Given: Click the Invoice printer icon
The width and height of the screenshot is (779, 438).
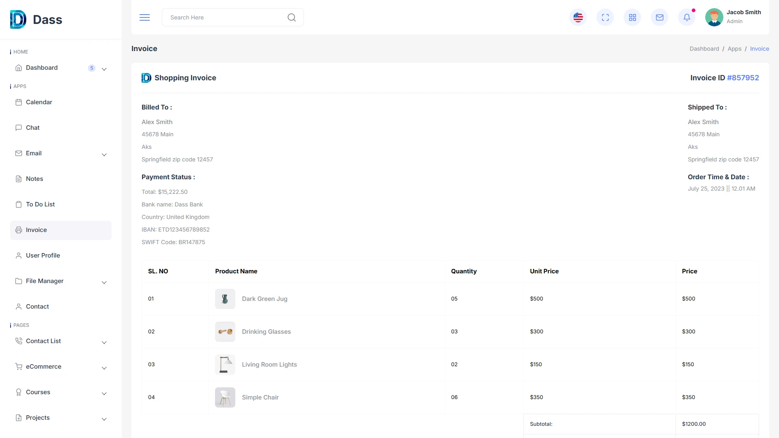Looking at the screenshot, I should pyautogui.click(x=19, y=230).
